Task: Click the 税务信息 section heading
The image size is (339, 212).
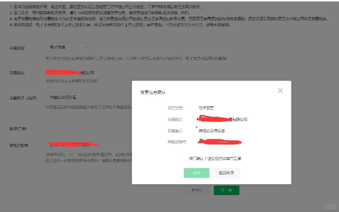Action: coord(18,129)
